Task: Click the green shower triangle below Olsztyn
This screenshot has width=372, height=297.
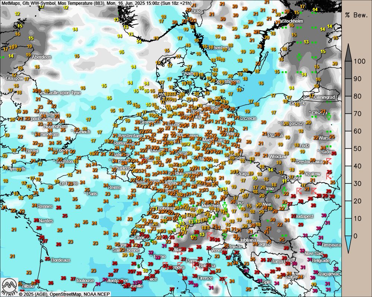Action: [x=328, y=117]
